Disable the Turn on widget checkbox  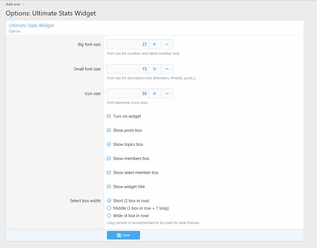[x=109, y=116]
